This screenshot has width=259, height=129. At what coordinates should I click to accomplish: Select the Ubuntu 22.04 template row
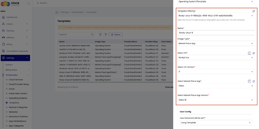click(115, 46)
